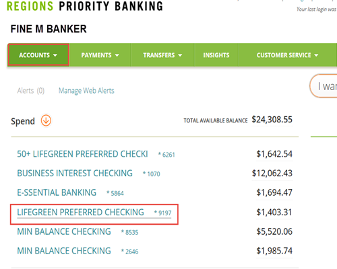
Task: Click the Payments dropdown arrow icon
Action: click(x=117, y=55)
